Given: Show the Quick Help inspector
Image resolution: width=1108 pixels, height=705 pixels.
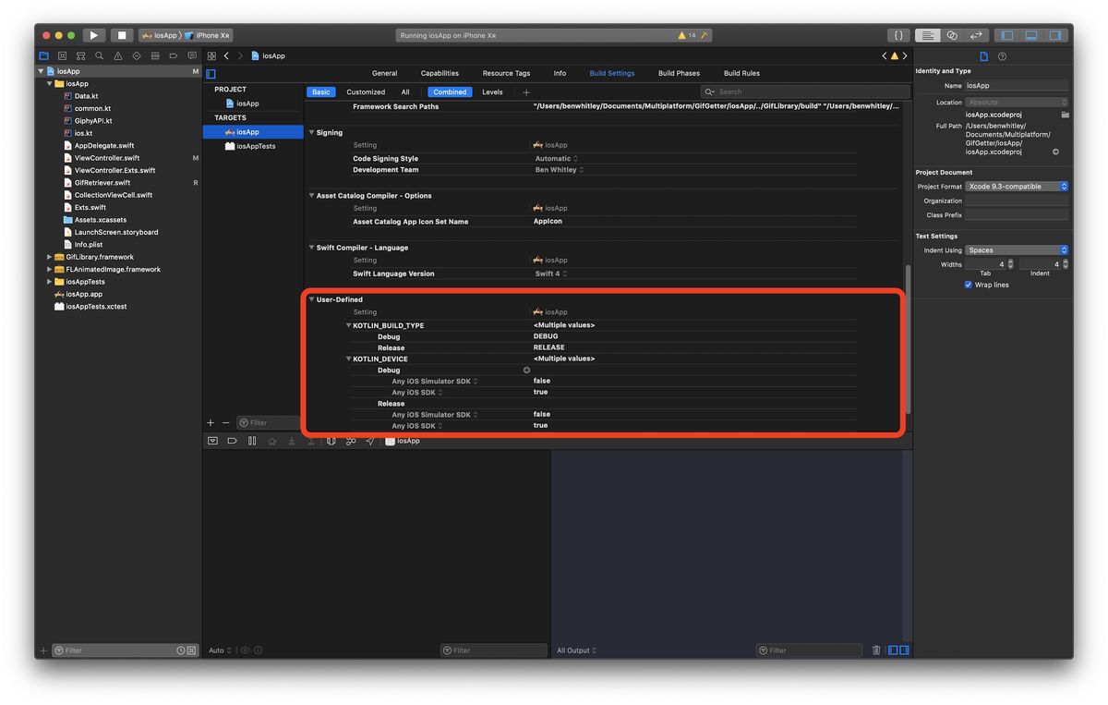Looking at the screenshot, I should coord(1003,56).
